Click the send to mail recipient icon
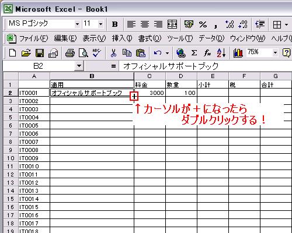The width and height of the screenshot is (292, 233). pyautogui.click(x=53, y=53)
